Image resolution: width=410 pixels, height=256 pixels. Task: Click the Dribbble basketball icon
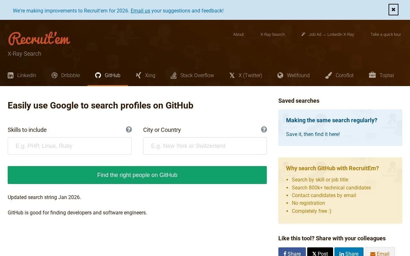click(x=54, y=75)
